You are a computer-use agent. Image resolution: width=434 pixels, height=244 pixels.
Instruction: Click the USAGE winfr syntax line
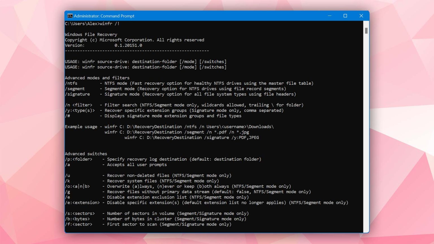(146, 61)
